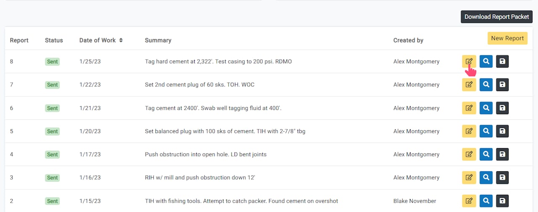Select Sent status badge on report 8

(x=53, y=62)
